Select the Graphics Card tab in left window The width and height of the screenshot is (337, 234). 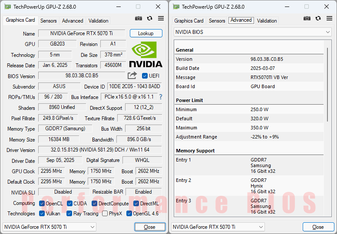click(20, 20)
